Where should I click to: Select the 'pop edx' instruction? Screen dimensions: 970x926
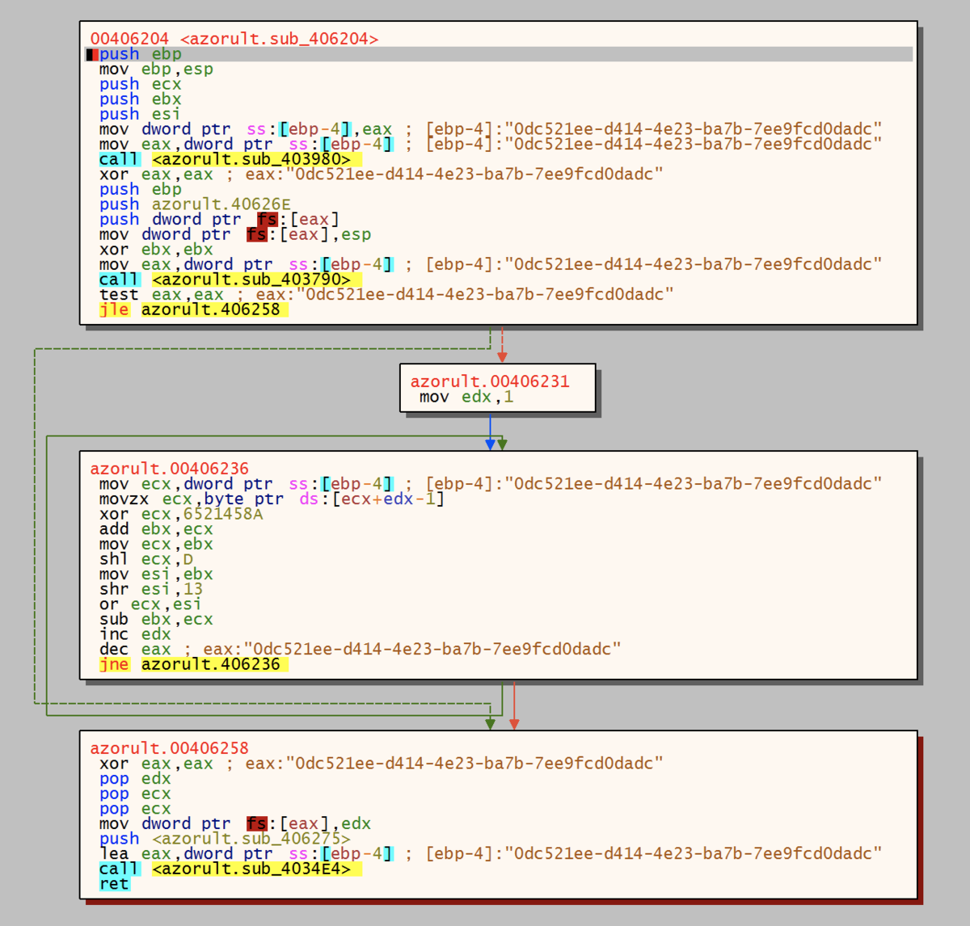[x=135, y=779]
